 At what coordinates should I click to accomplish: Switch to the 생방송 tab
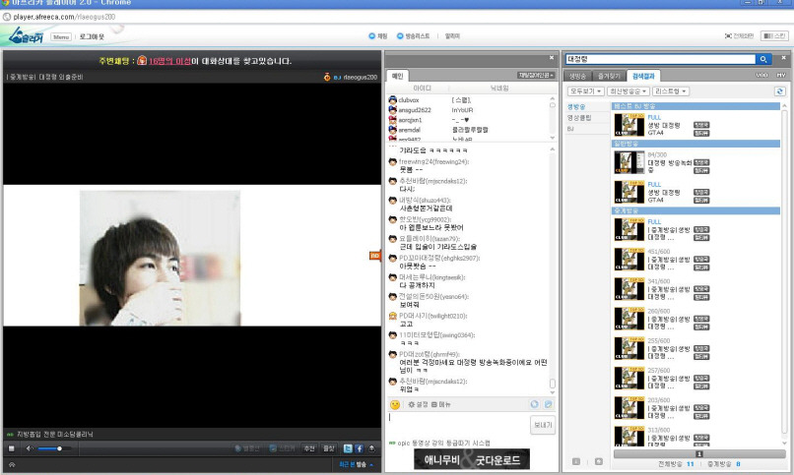coord(576,76)
